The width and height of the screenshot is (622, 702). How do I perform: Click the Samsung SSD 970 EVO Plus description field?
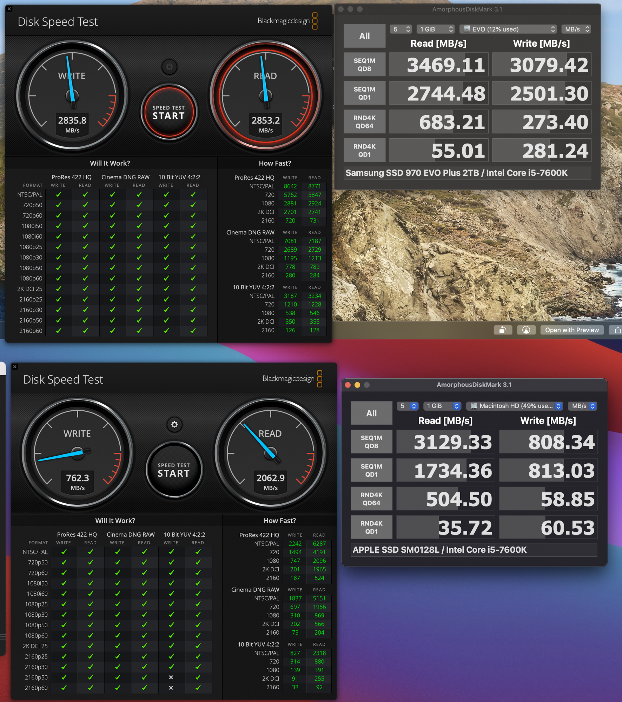467,173
